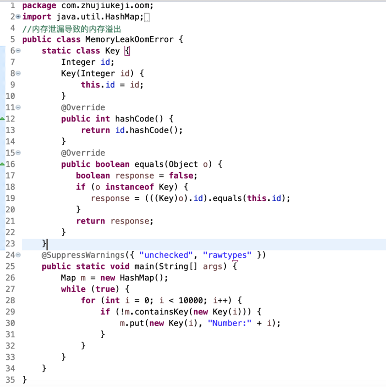Click the instanceof keyword
This screenshot has width=386, height=387.
point(129,187)
